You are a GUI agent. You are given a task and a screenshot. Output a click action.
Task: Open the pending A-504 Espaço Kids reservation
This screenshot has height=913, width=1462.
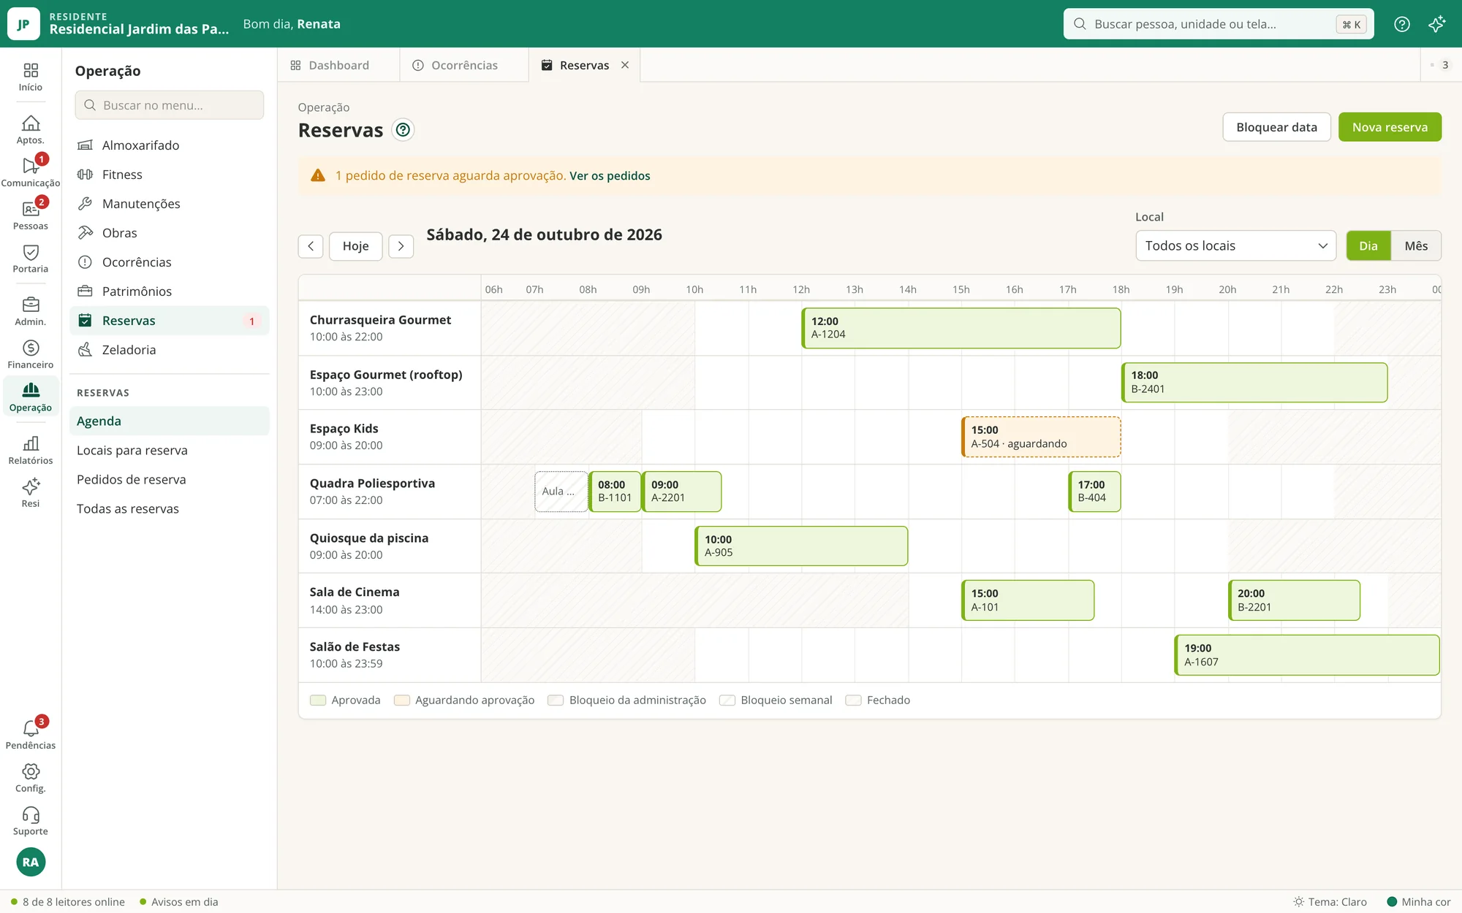(x=1041, y=437)
